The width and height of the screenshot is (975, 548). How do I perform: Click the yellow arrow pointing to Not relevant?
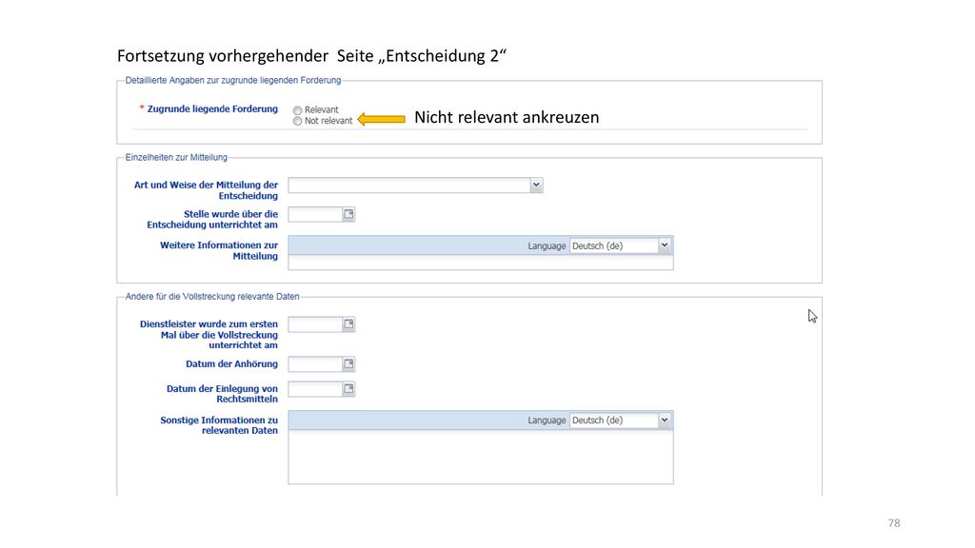click(381, 119)
